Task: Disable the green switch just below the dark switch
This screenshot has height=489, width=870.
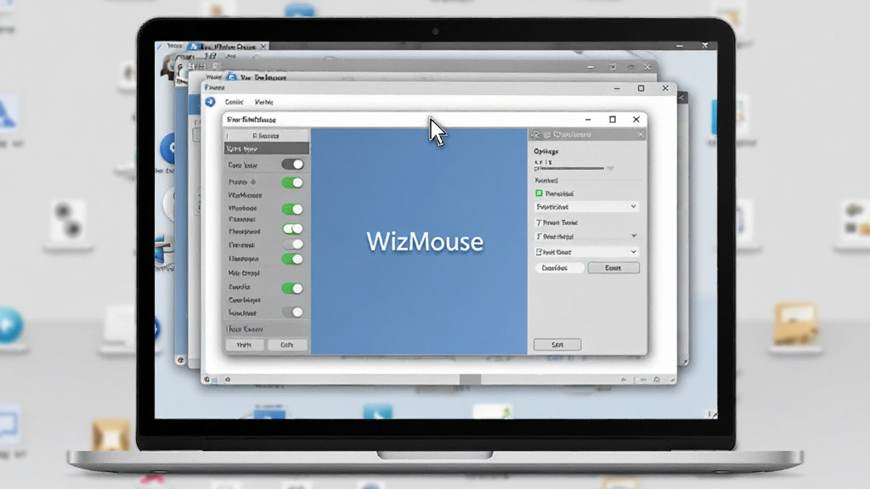Action: 292,183
